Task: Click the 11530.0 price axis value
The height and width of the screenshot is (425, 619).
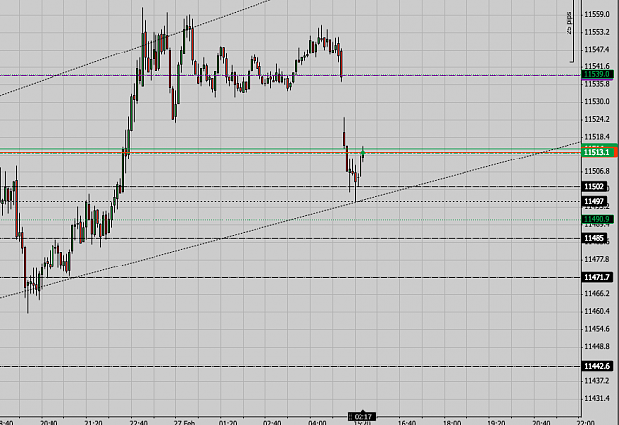Action: tap(597, 101)
